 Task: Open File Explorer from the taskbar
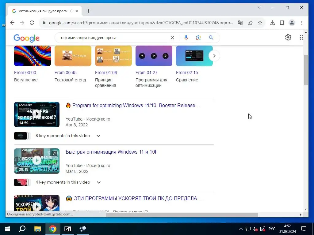click(37, 229)
